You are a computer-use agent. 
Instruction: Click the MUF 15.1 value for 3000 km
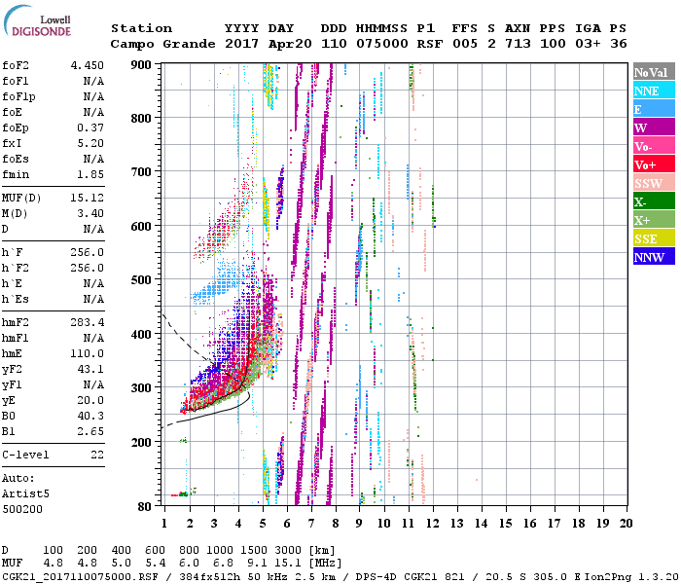pos(288,564)
